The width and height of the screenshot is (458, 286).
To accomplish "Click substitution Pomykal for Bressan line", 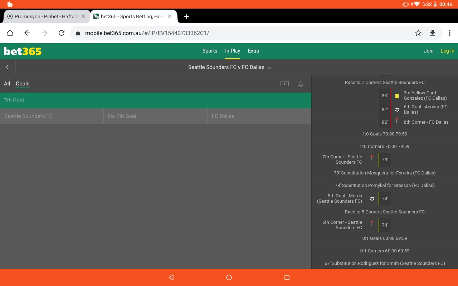I will [385, 186].
